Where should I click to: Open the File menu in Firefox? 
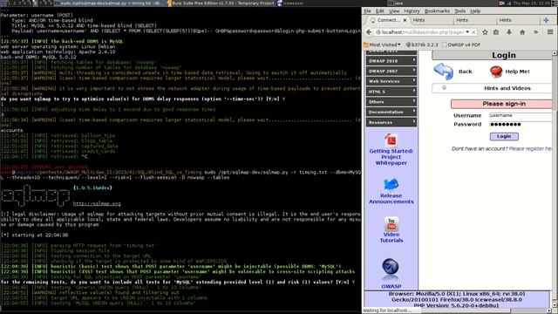pyautogui.click(x=367, y=11)
